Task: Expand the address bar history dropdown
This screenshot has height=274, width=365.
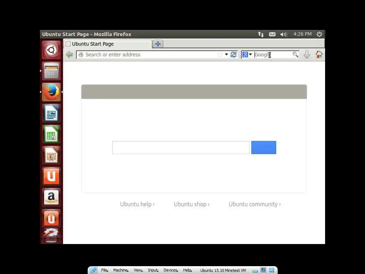Action: [x=226, y=55]
